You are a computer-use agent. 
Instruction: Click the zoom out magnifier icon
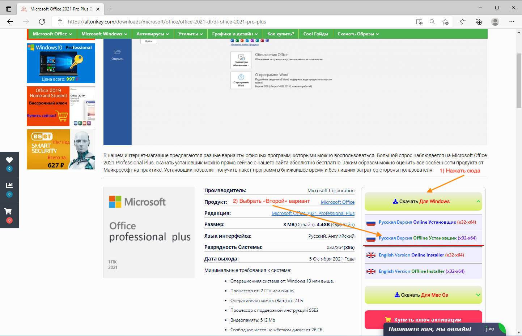pyautogui.click(x=432, y=22)
